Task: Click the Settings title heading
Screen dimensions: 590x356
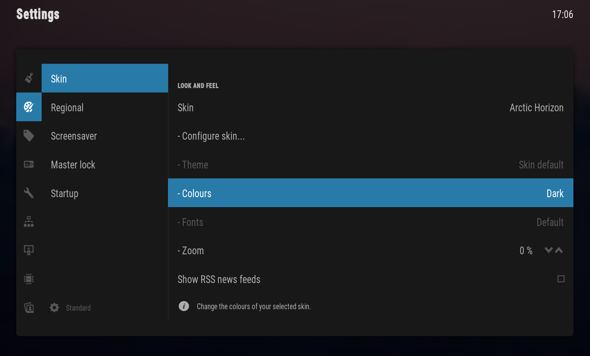Action: pos(38,14)
